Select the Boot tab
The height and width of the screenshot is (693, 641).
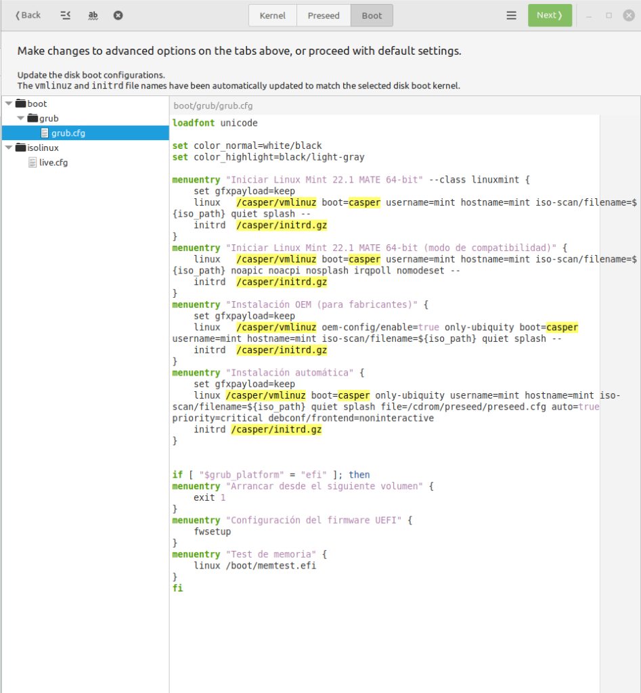click(372, 16)
